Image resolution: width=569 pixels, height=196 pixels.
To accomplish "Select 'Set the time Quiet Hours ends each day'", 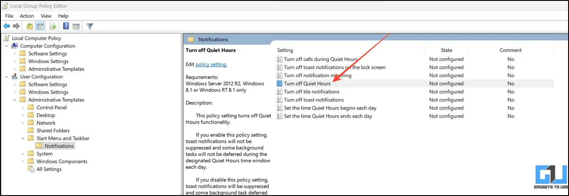I will coord(328,116).
